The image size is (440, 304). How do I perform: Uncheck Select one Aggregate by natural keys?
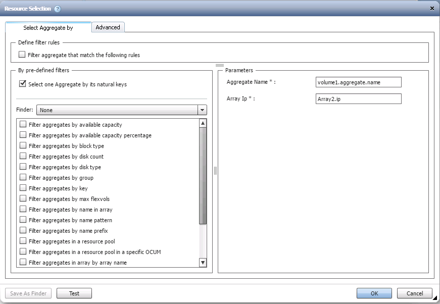[x=22, y=83]
